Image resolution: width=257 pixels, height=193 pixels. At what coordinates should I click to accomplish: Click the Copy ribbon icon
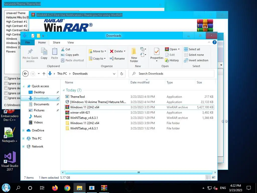(x=44, y=51)
